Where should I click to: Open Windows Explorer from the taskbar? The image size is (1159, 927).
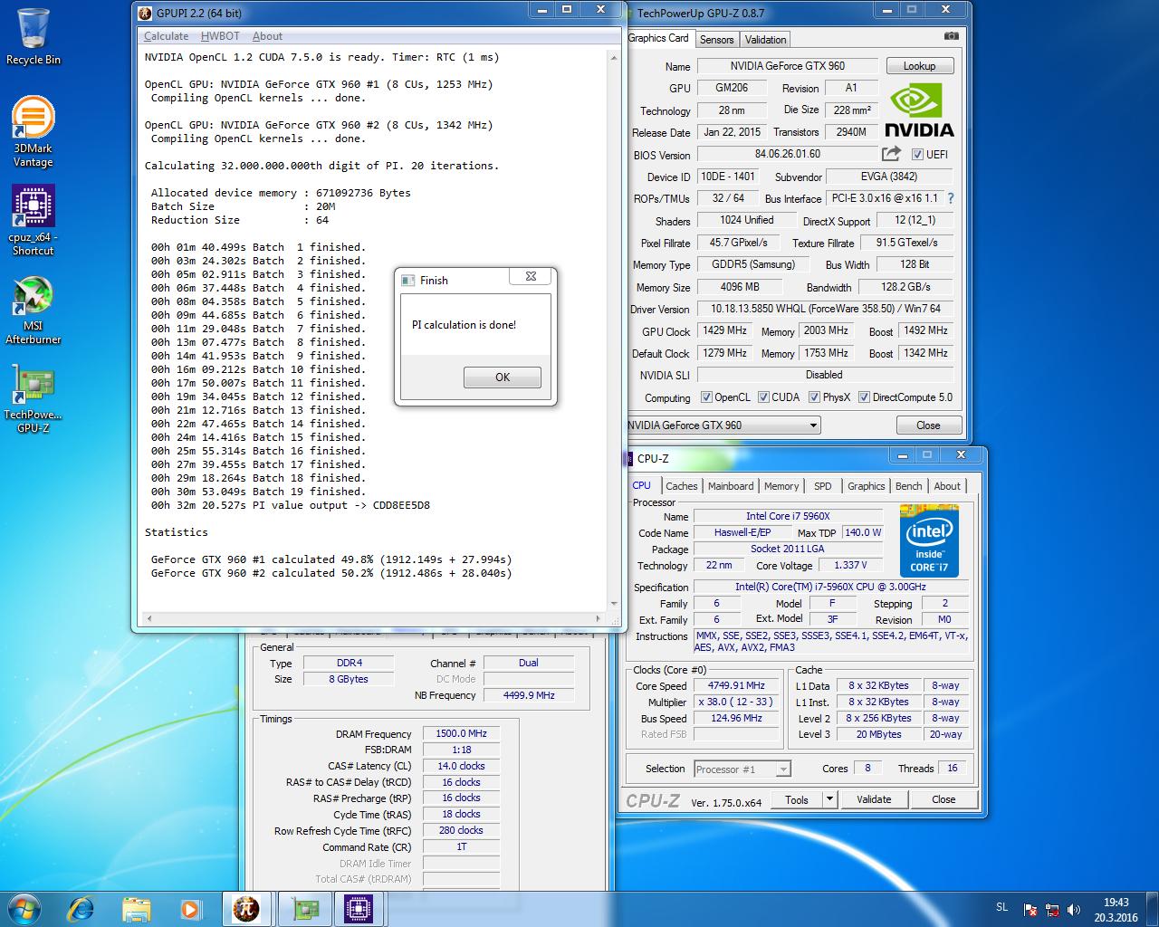(x=136, y=909)
